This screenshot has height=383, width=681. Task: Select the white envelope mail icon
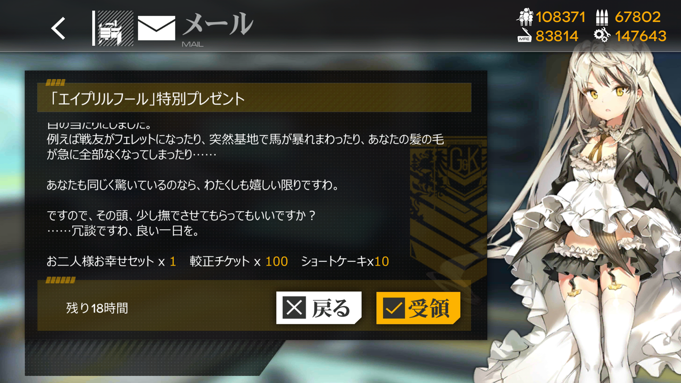click(156, 28)
